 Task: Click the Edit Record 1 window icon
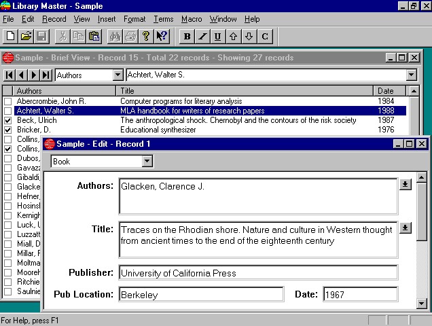tap(50, 144)
